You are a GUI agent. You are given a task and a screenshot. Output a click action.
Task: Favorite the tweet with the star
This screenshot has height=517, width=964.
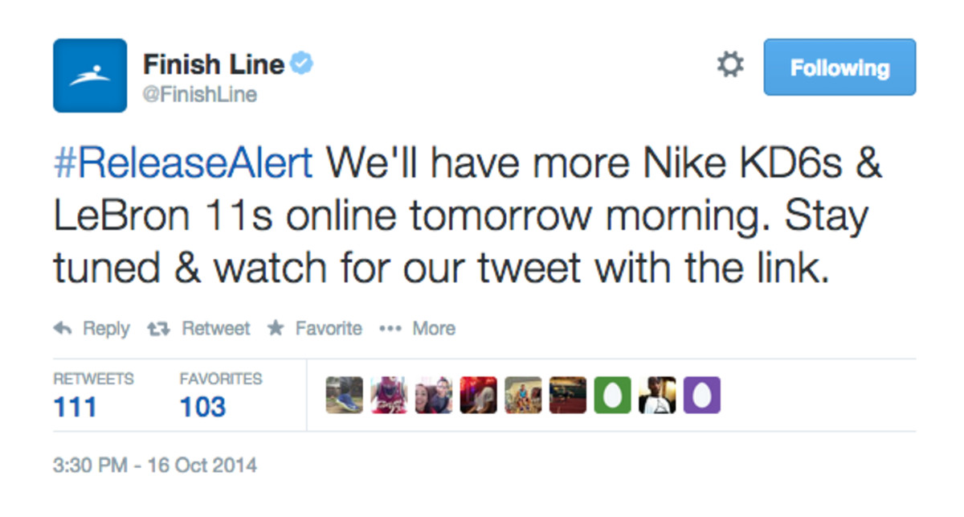tap(315, 328)
